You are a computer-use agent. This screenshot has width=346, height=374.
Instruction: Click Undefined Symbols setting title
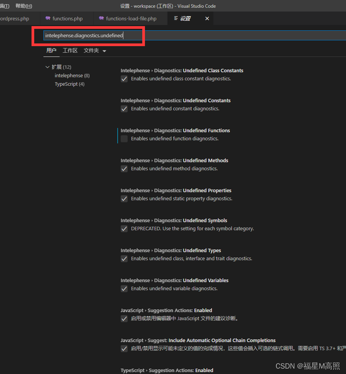tap(174, 221)
